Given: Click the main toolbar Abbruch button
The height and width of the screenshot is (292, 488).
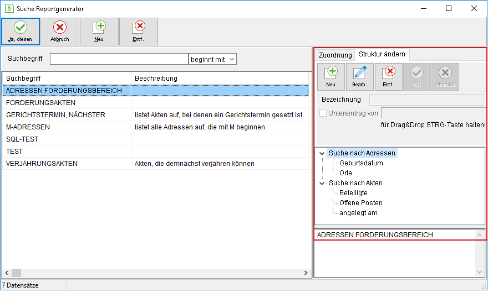Looking at the screenshot, I should click(x=60, y=32).
